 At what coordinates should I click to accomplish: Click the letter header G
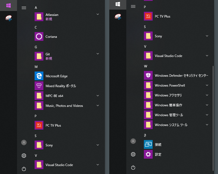point(36,47)
